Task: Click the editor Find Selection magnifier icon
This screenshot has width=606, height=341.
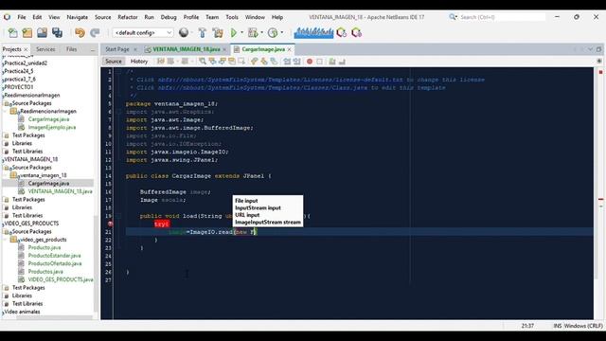Action: (x=202, y=61)
